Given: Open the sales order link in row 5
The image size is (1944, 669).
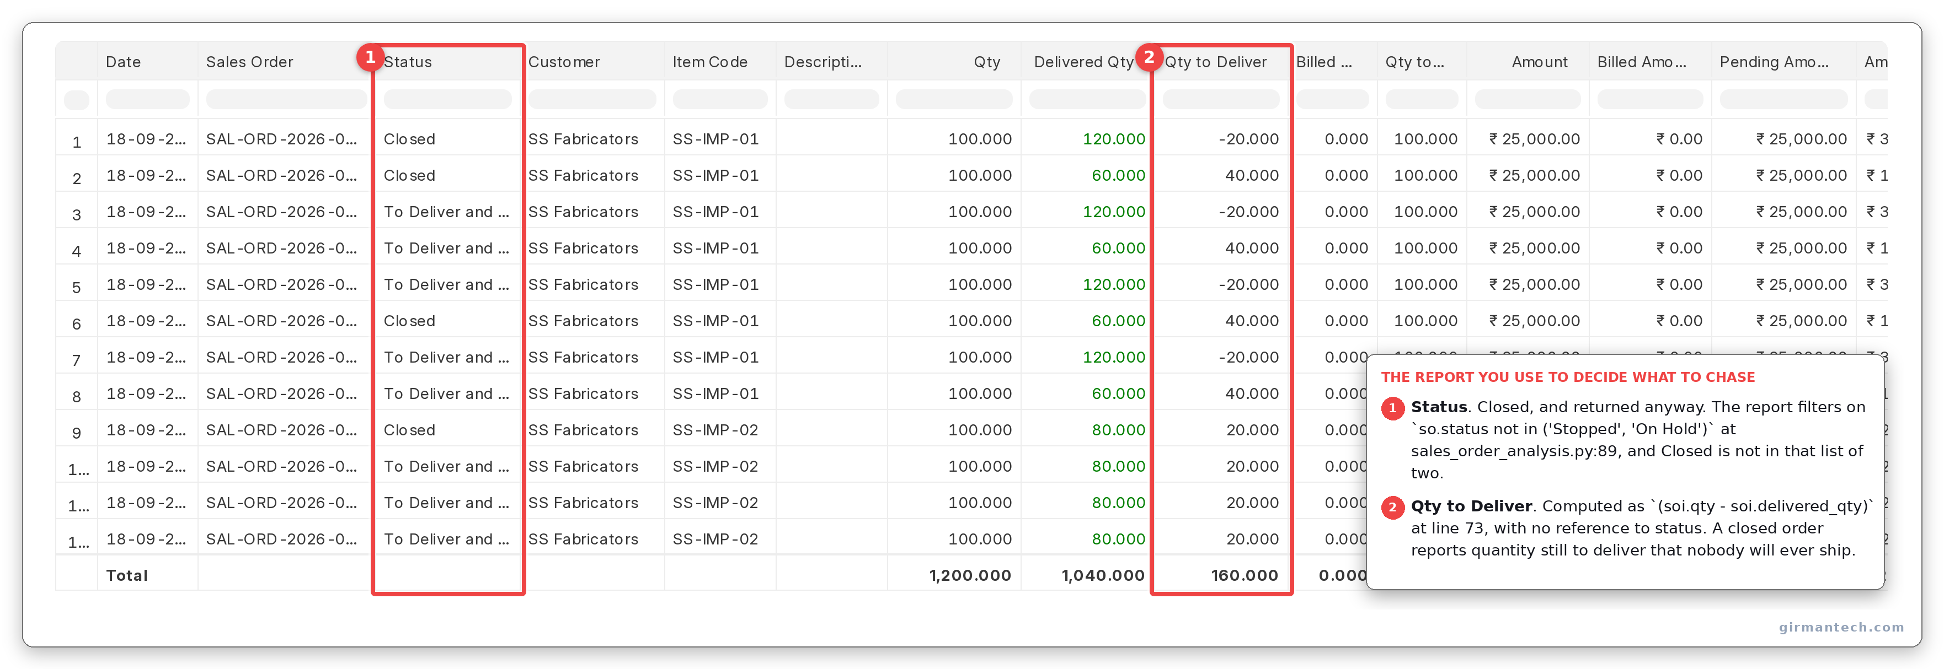Looking at the screenshot, I should click(281, 284).
